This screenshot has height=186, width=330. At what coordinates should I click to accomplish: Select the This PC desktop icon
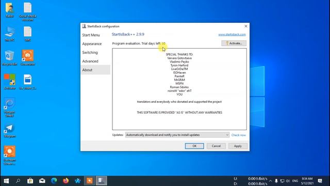(9, 34)
